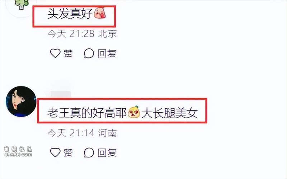Click the 6PARK.com watermark logo

click(x=18, y=151)
